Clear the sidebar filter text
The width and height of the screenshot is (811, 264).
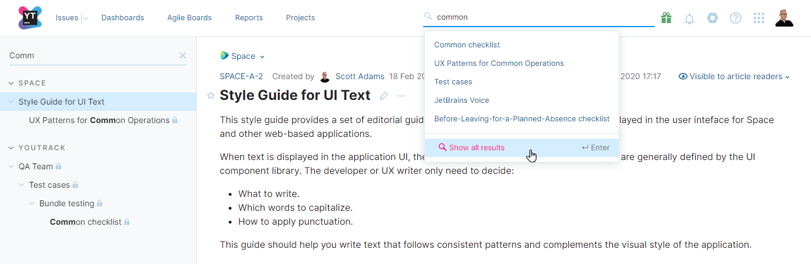[x=183, y=55]
